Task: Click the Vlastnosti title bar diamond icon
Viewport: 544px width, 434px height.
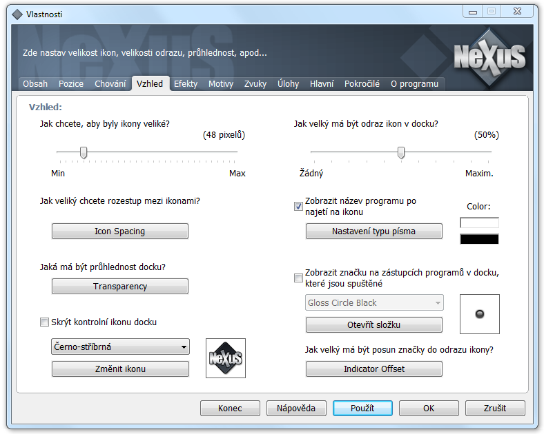Action: click(x=17, y=14)
